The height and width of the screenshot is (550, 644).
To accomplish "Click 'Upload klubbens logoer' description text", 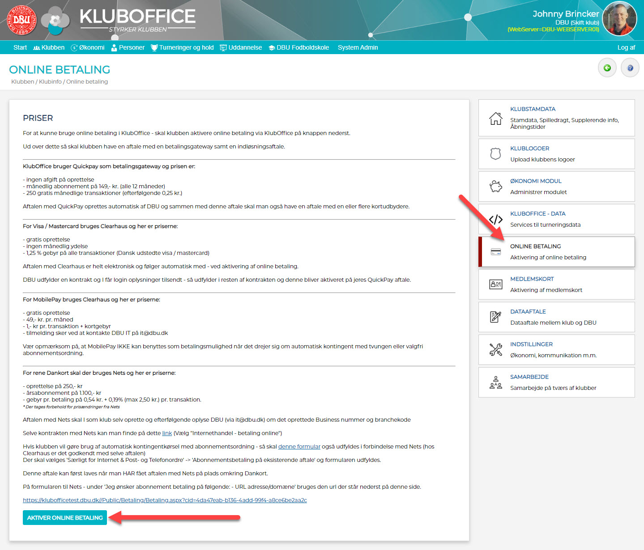I will (x=542, y=159).
